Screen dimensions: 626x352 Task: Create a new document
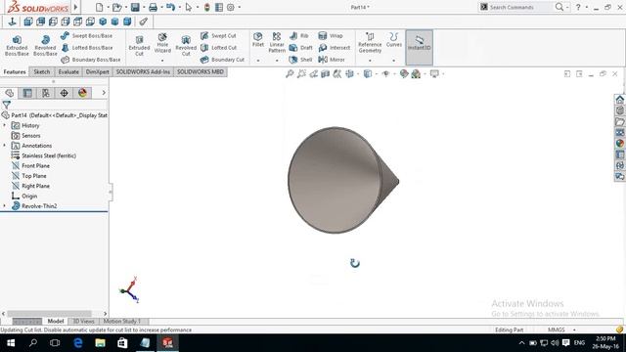99,7
